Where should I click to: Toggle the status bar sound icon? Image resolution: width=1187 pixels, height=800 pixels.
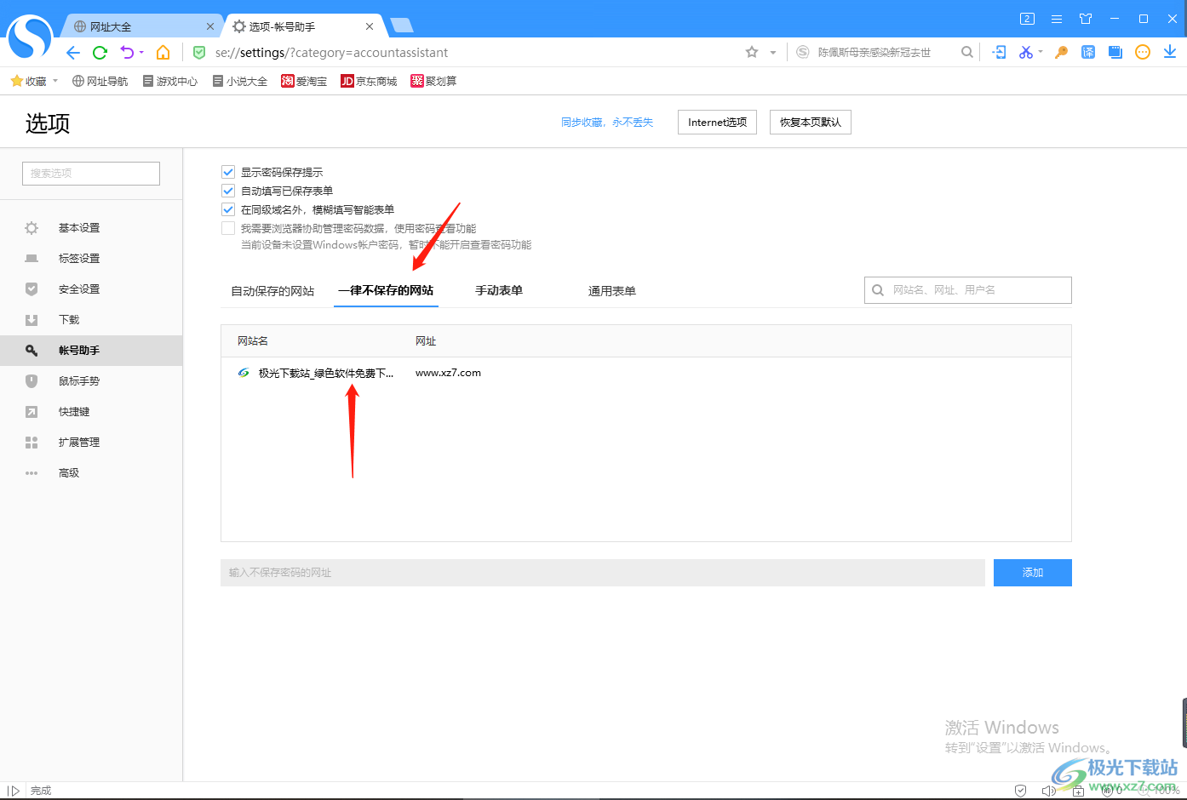click(1048, 791)
